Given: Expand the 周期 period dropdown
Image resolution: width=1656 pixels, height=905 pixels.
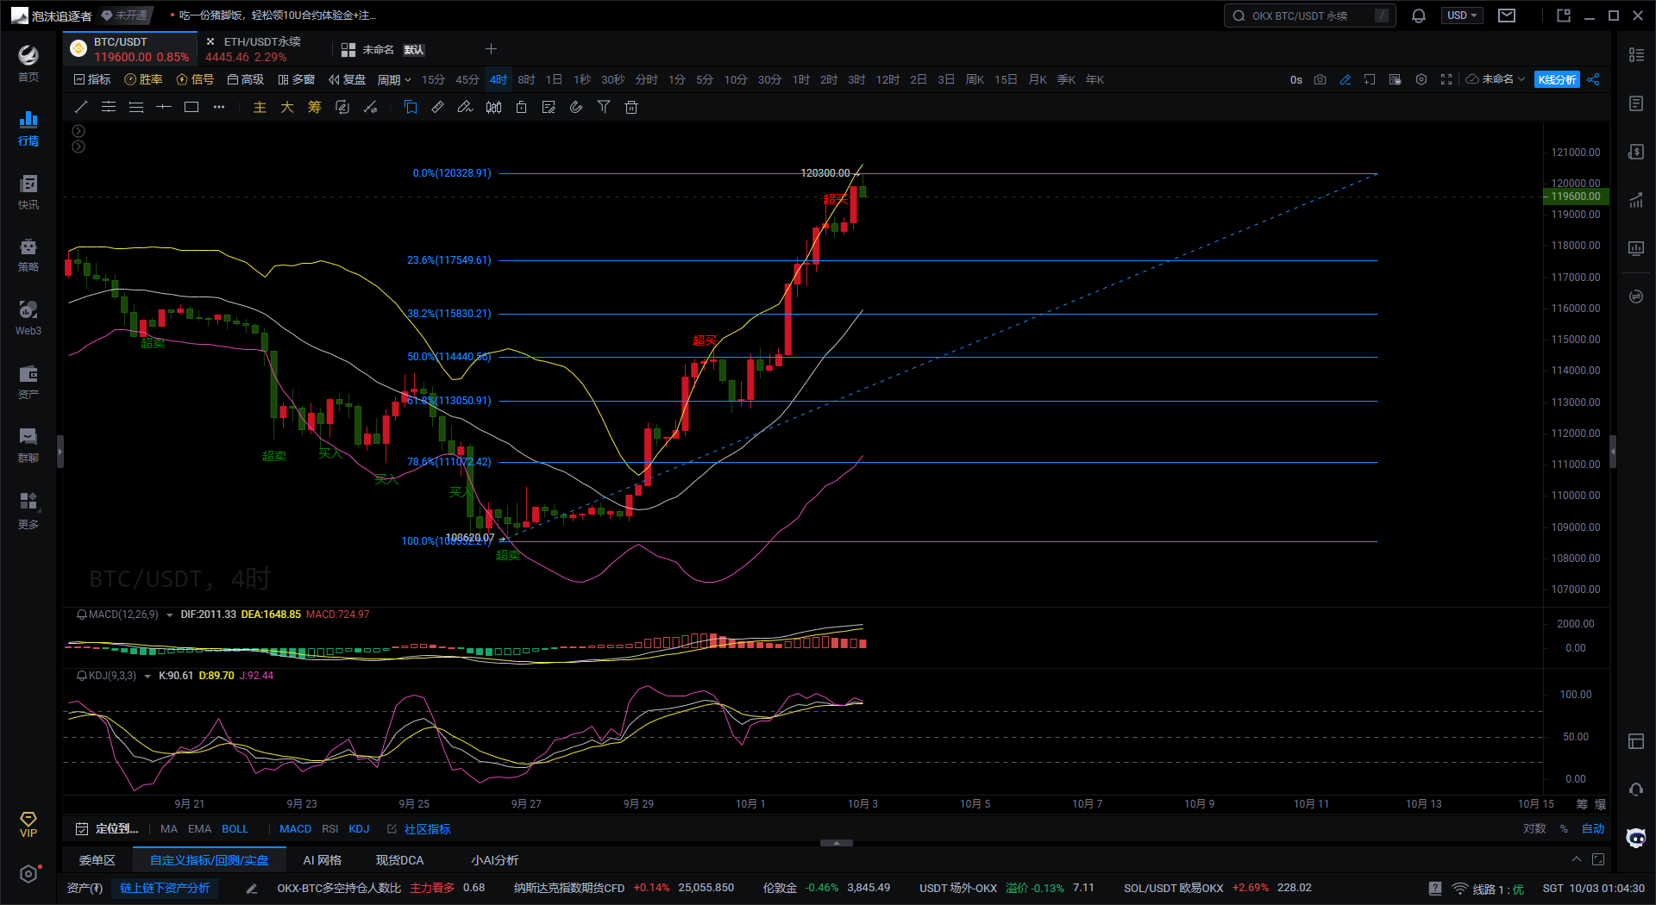Looking at the screenshot, I should coord(393,79).
